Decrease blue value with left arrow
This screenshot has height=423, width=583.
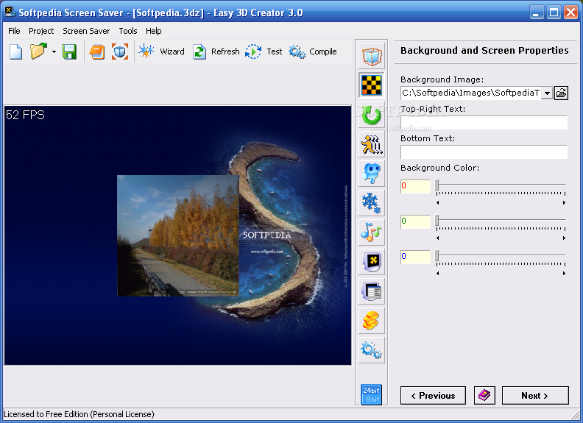[438, 273]
